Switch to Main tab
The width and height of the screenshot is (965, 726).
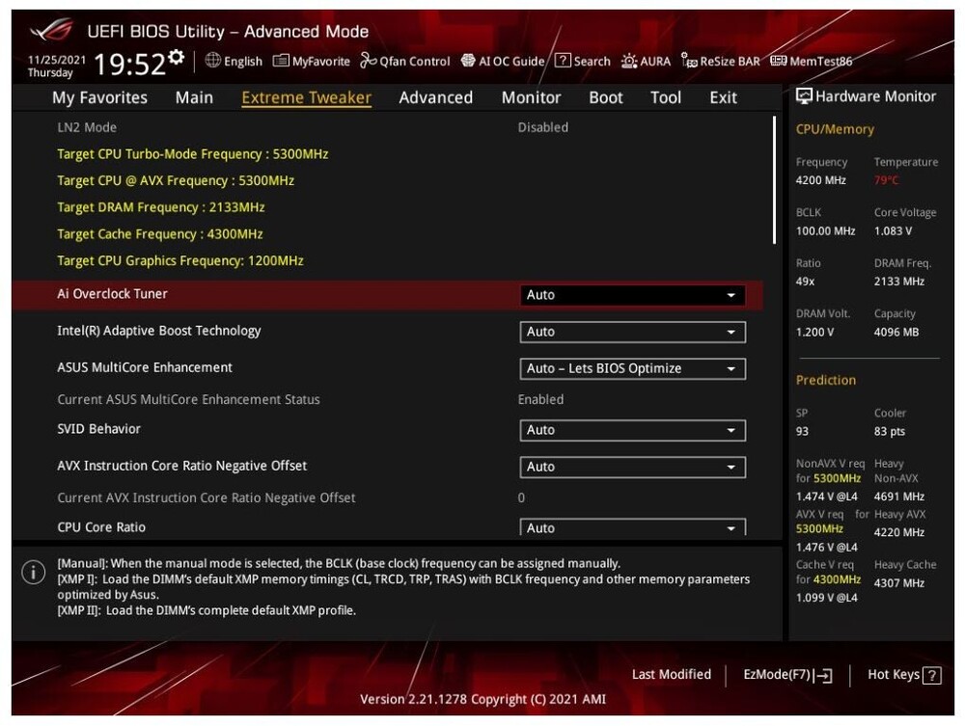tap(194, 97)
